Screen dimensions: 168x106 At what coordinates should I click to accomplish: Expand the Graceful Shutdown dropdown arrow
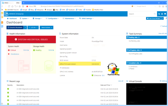coord(25,28)
